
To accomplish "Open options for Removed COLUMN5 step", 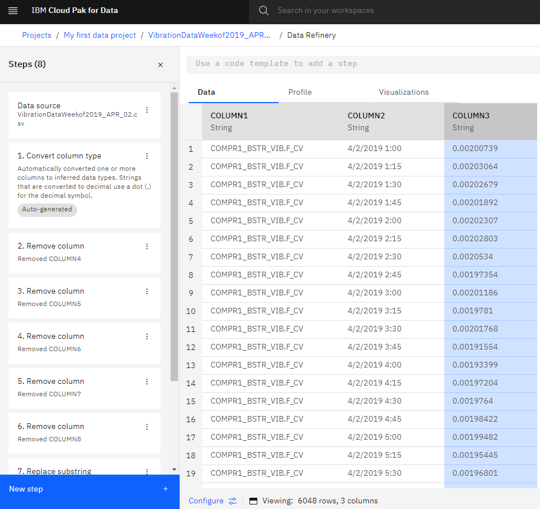I will [x=147, y=291].
